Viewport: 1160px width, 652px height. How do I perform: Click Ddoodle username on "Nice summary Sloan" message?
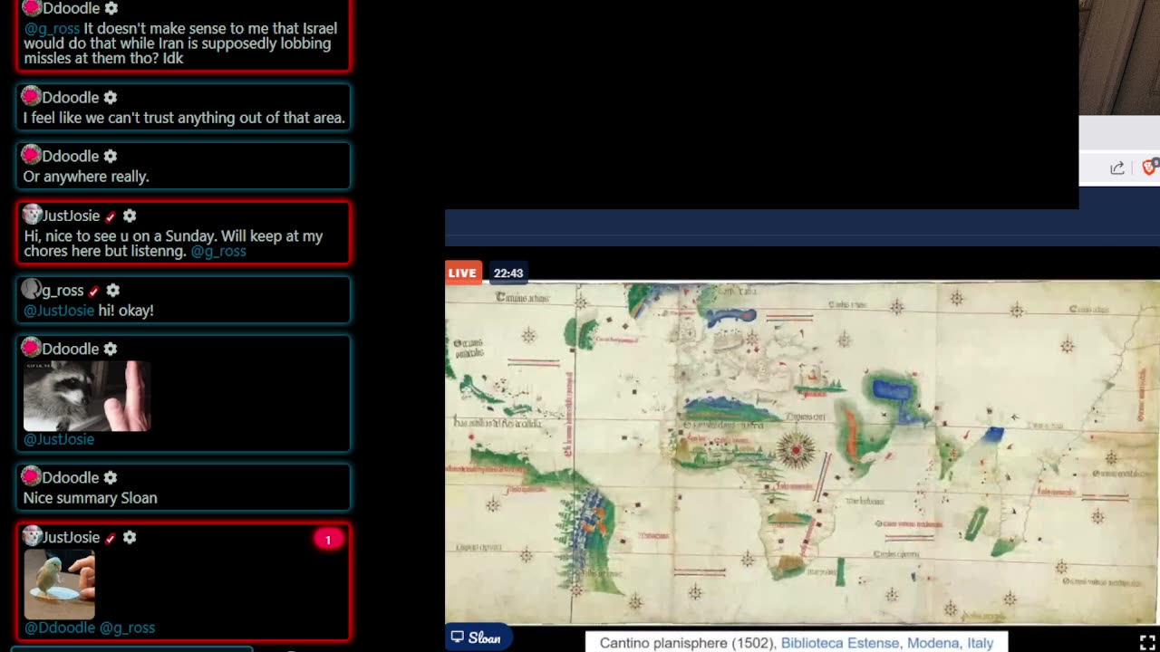click(71, 478)
